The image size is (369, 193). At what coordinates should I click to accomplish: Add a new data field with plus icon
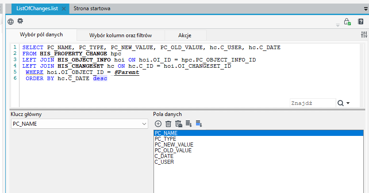click(158, 124)
